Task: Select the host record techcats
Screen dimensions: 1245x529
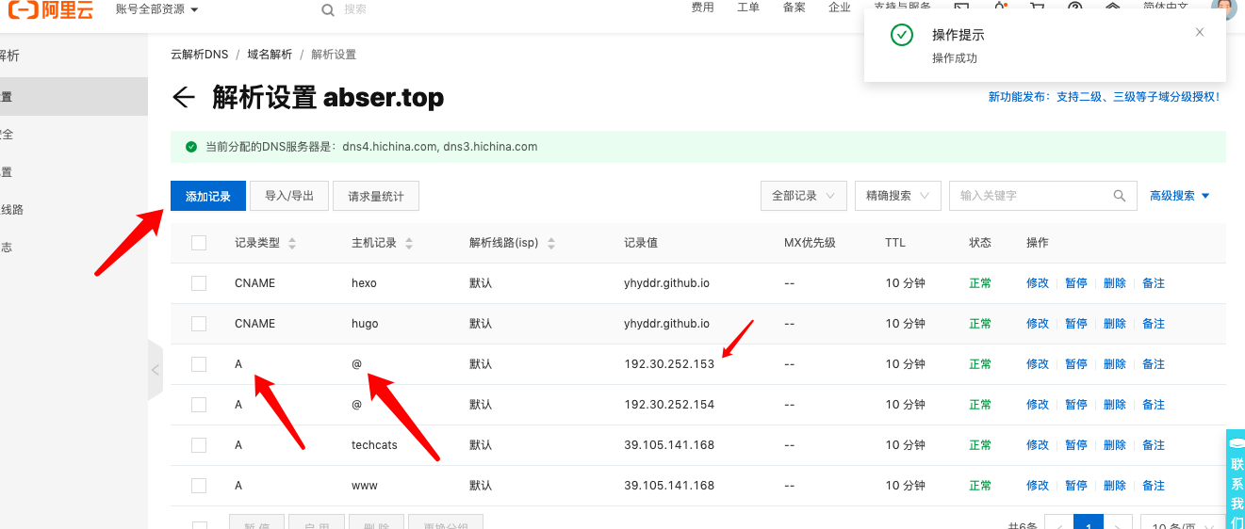Action: [x=374, y=445]
